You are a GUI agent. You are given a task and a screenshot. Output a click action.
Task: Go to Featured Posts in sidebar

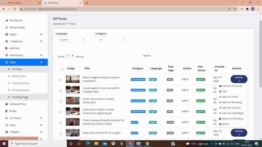click(x=20, y=83)
